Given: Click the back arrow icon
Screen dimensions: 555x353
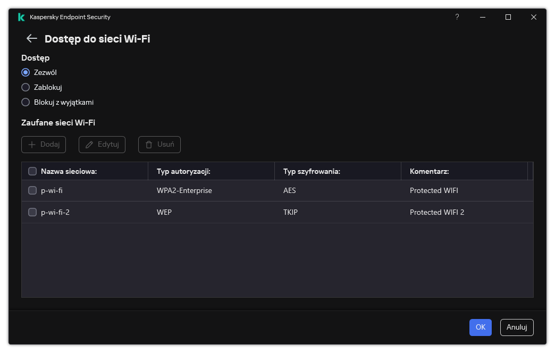Looking at the screenshot, I should pyautogui.click(x=32, y=38).
